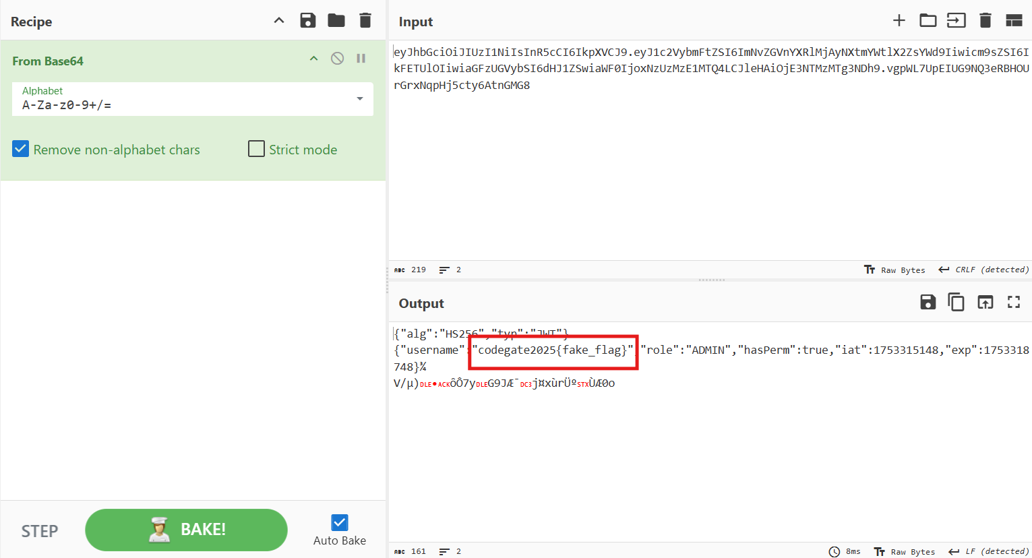Open a folder as input

coord(928,21)
